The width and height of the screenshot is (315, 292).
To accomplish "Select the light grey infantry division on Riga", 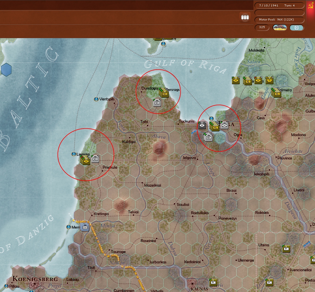I will (225, 125).
